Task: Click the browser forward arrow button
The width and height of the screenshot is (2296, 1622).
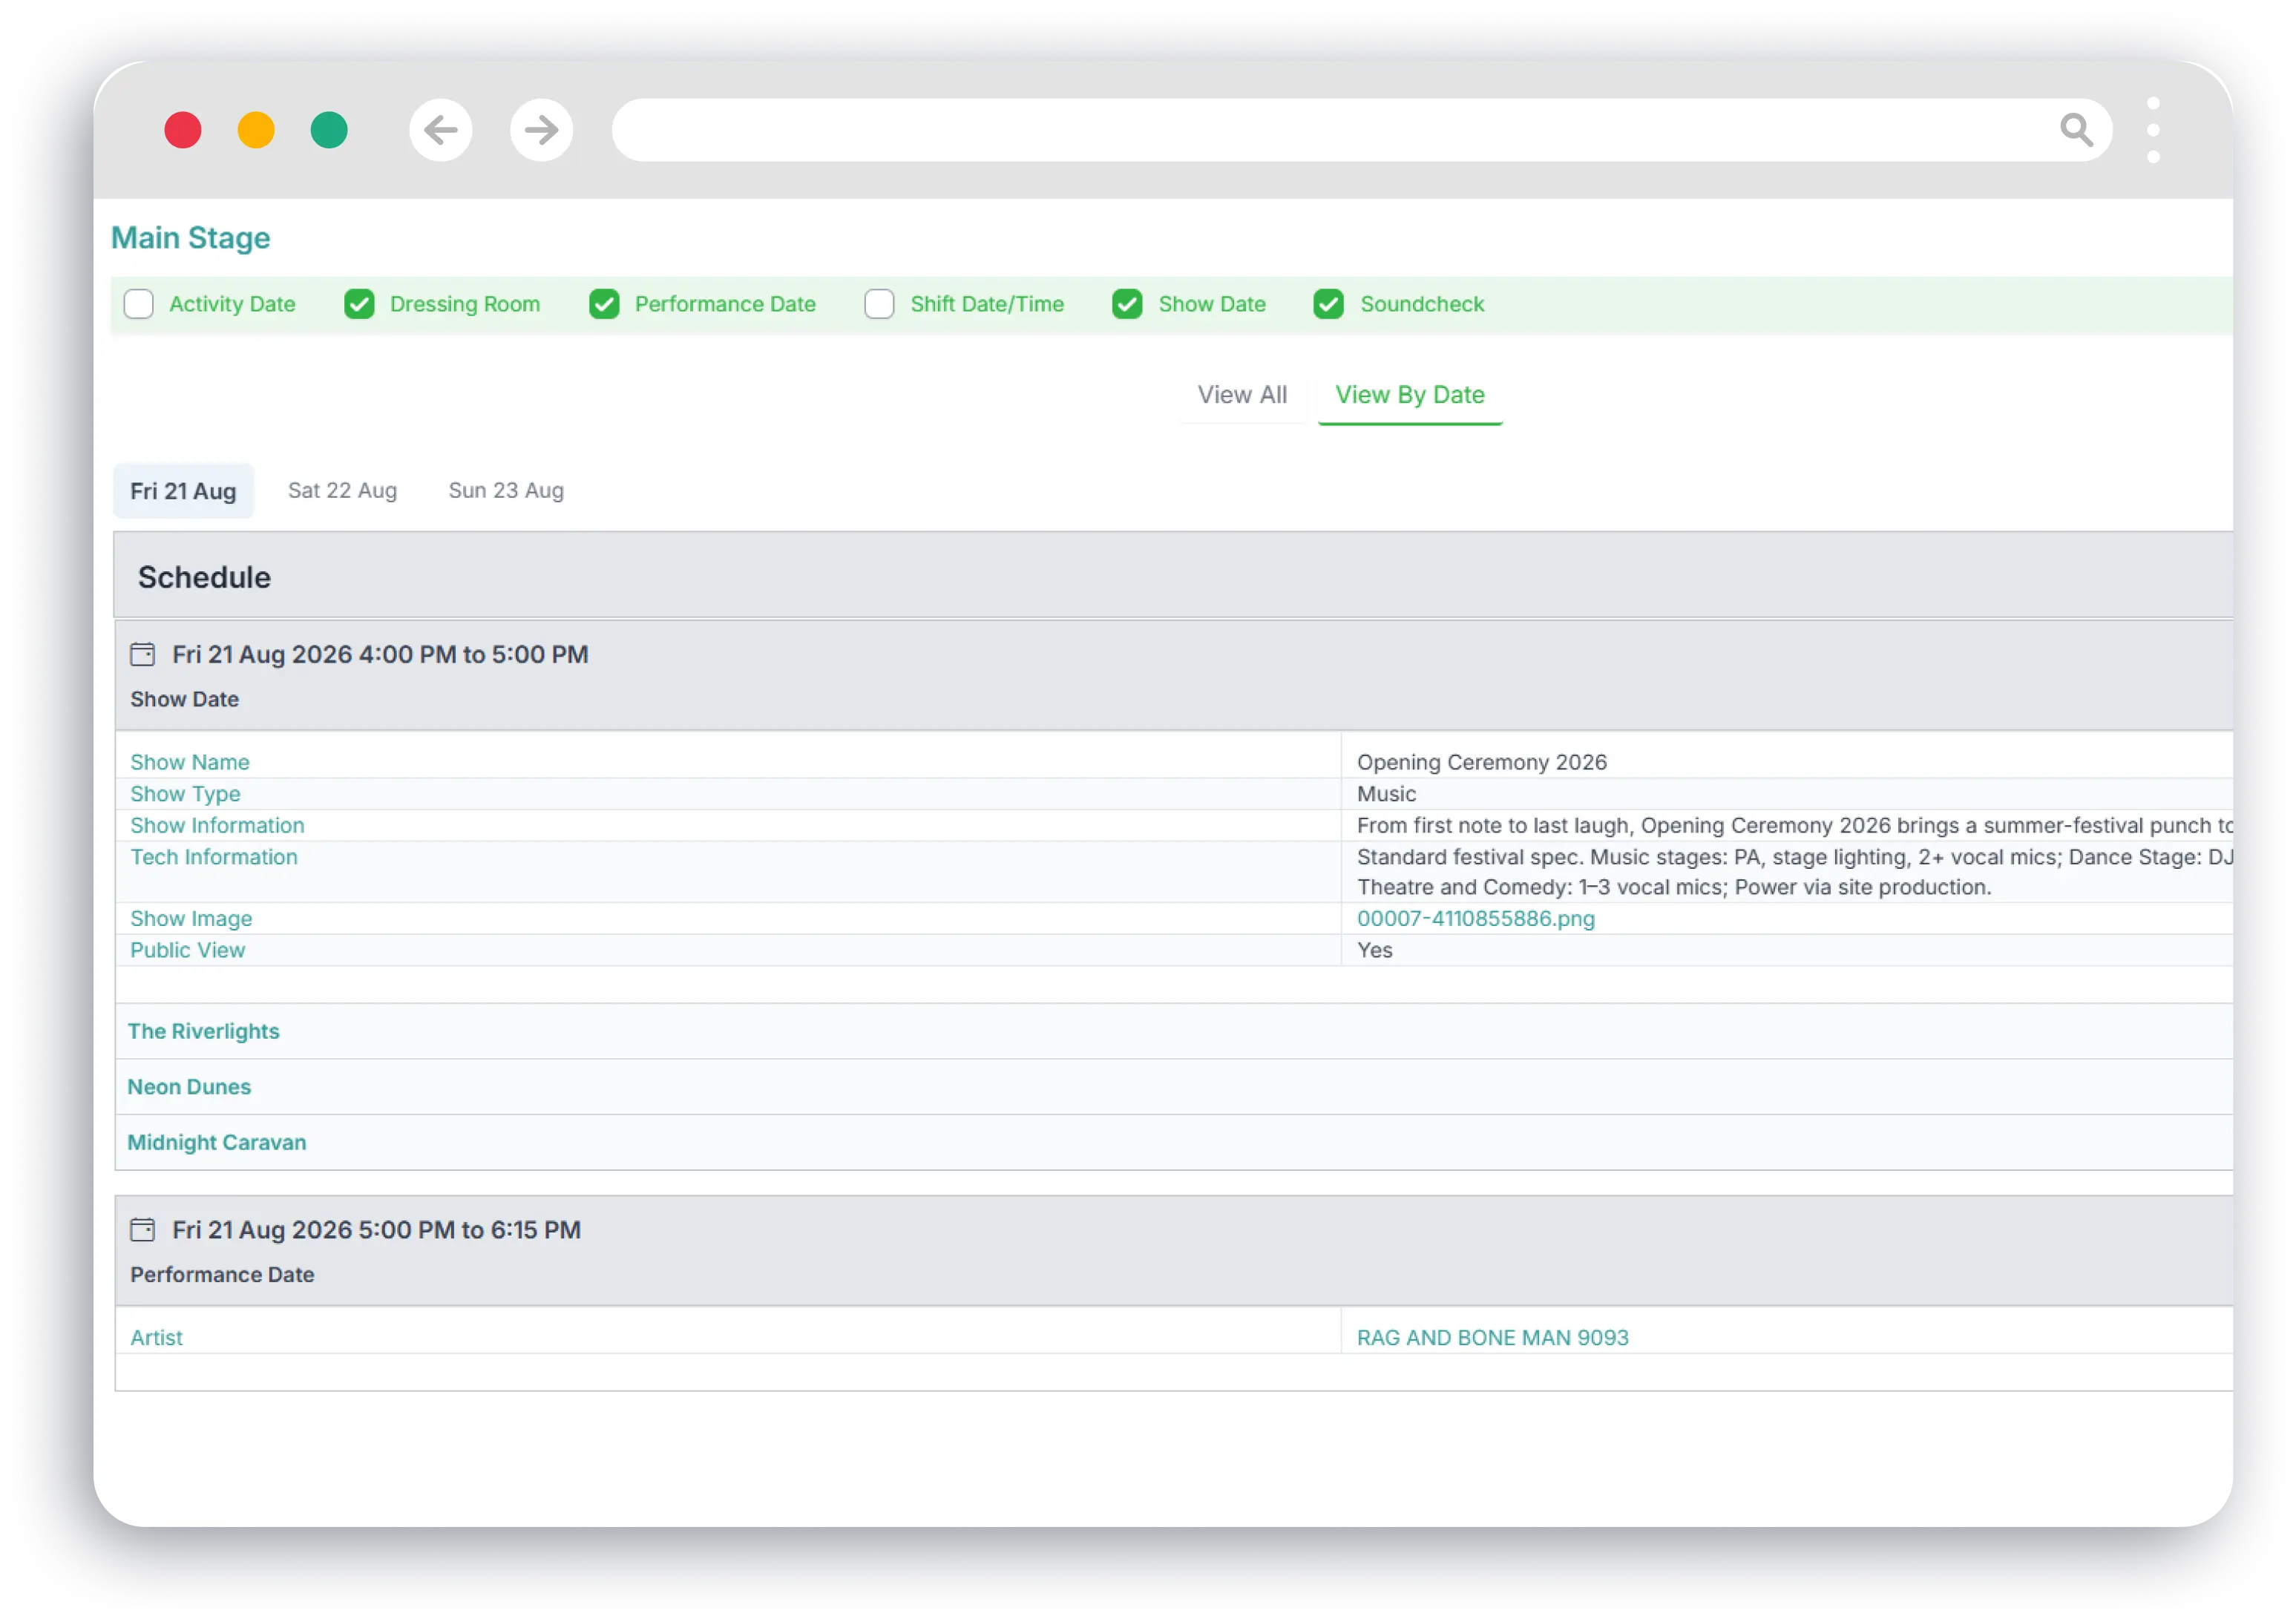Action: (x=541, y=130)
